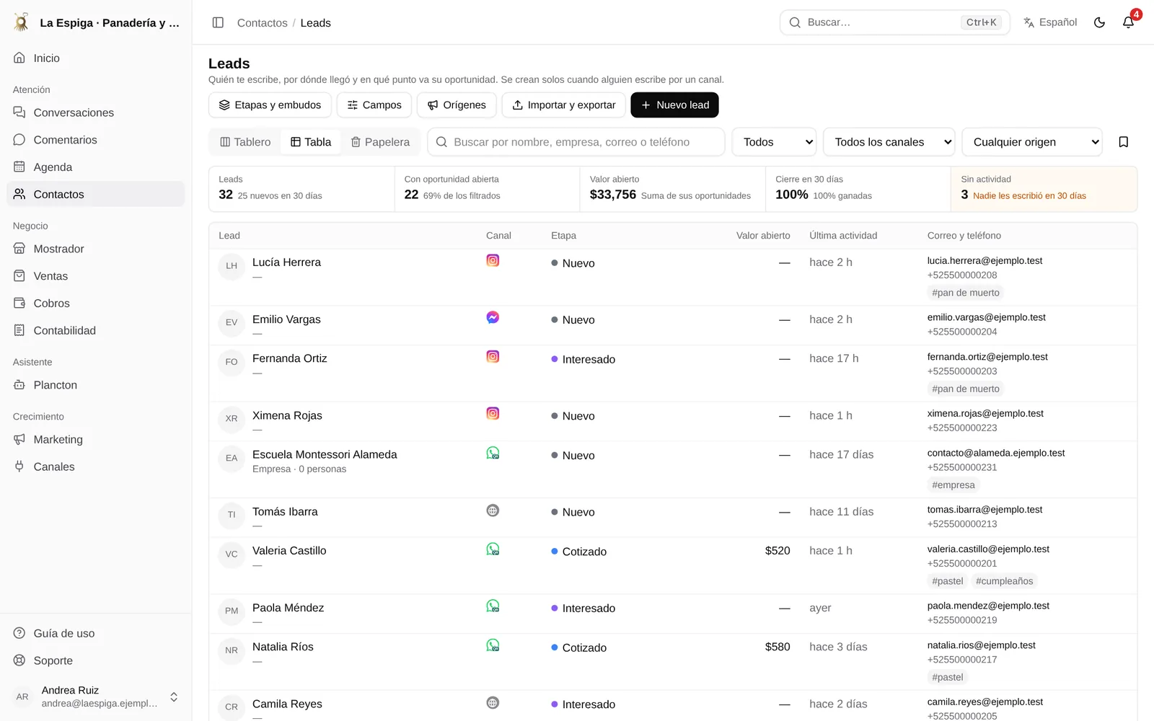Viewport: 1154px width, 721px height.
Task: Toggle the sidebar panel icon
Action: [218, 22]
